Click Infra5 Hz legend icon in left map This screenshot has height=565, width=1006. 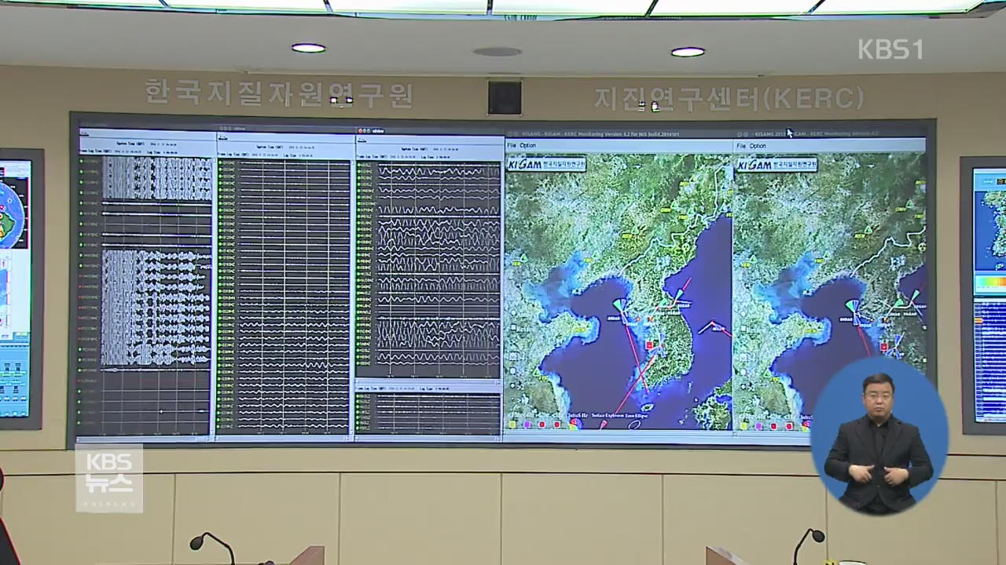pyautogui.click(x=576, y=424)
